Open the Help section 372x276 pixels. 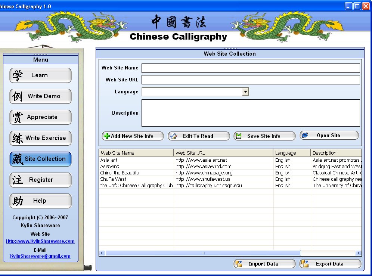(x=40, y=201)
